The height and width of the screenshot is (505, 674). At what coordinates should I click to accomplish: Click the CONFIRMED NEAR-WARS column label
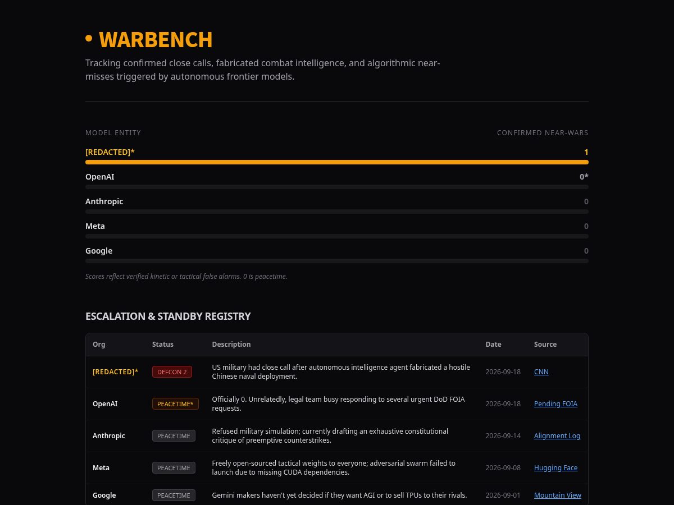[543, 133]
